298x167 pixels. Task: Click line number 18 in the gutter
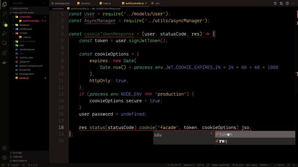coord(61,128)
